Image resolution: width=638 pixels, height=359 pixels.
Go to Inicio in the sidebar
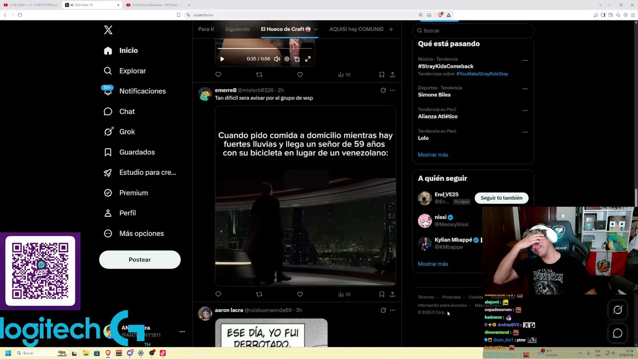point(121,50)
